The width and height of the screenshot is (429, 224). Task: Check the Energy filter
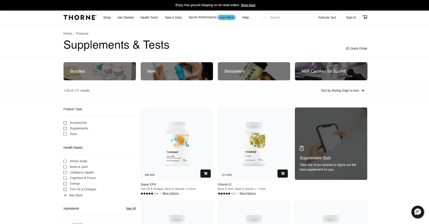[65, 184]
